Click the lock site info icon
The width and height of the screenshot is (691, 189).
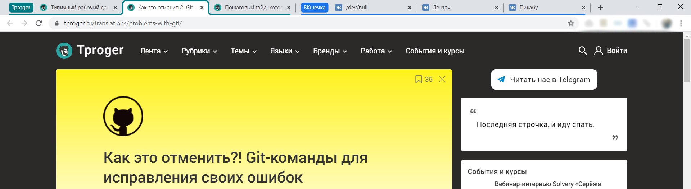[56, 23]
